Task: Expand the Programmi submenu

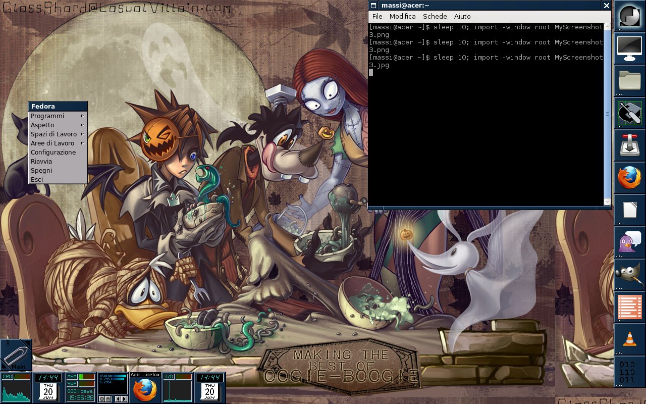Action: click(58, 116)
